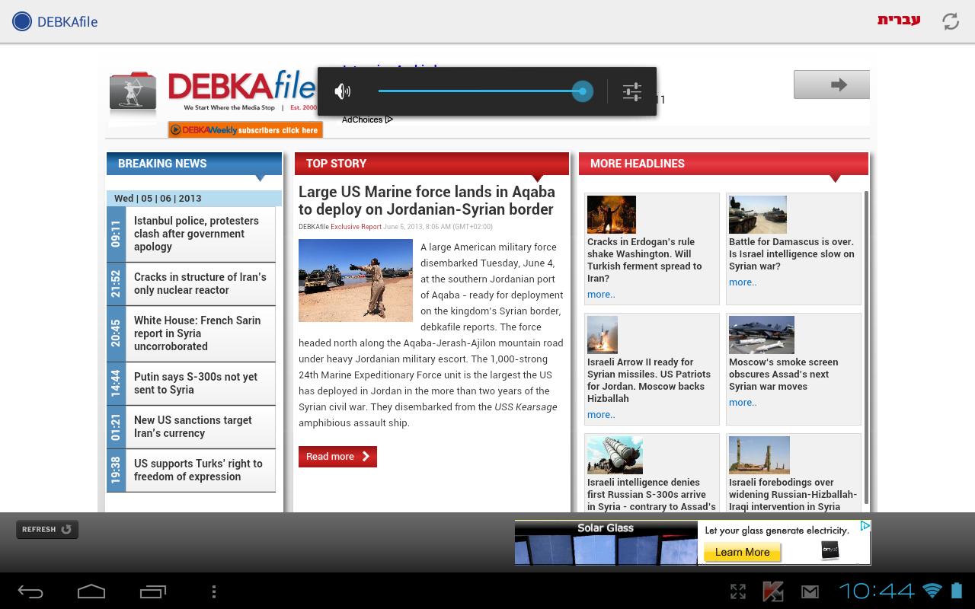
Task: Tap Learn More on the Solar Glass ad
Action: coord(741,552)
